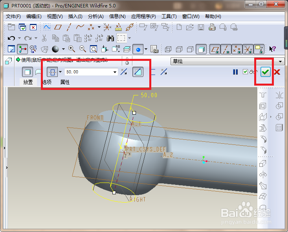The height and width of the screenshot is (232, 288).
Task: Open the dropdown beside the shading sphere
Action: [x=63, y=49]
